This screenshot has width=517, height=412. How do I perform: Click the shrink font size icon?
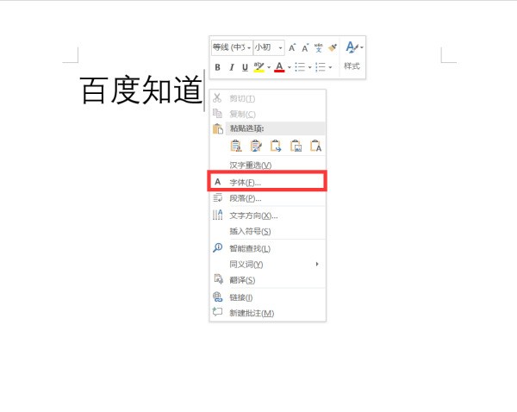point(305,47)
